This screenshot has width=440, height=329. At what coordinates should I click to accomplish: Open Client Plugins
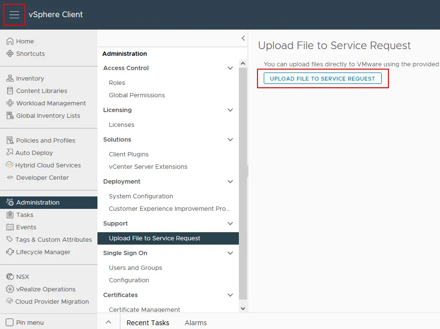click(x=129, y=154)
